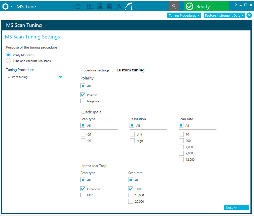Click the blue circular X icon
The height and width of the screenshot is (216, 254).
point(249,15)
